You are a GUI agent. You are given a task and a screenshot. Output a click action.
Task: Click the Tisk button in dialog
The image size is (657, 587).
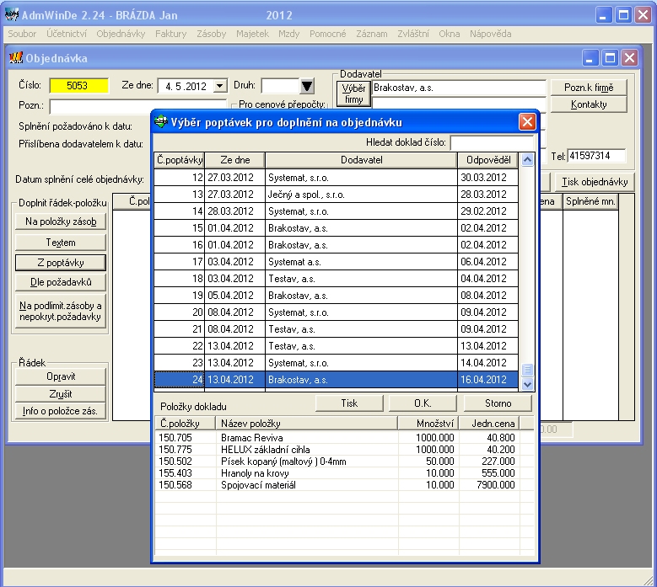click(x=349, y=403)
